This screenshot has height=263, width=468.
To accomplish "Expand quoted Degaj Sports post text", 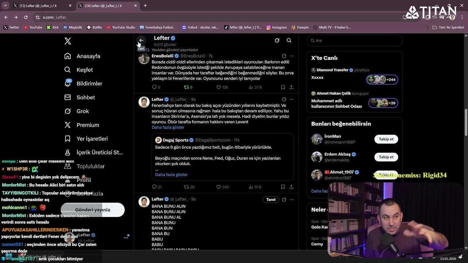I will coord(171,175).
